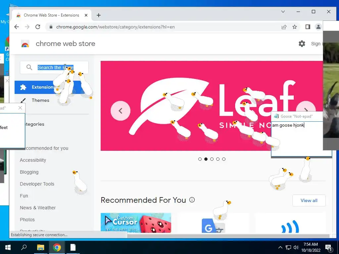Image resolution: width=339 pixels, height=254 pixels.
Task: Select the second carousel dot
Action: (206, 159)
